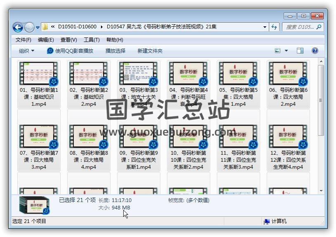Click QQ影音 badge on file 07 thumbnail
The height and width of the screenshot is (237, 336).
click(x=54, y=144)
